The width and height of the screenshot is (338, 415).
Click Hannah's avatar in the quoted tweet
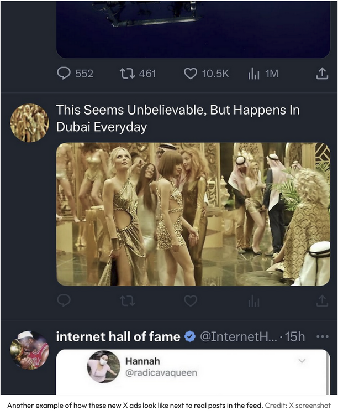(x=104, y=367)
